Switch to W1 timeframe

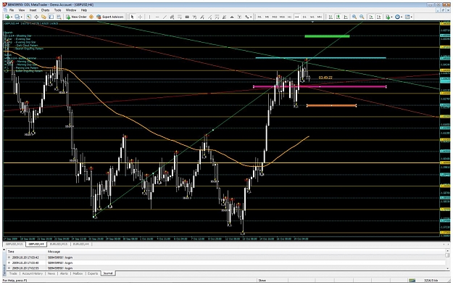312,17
